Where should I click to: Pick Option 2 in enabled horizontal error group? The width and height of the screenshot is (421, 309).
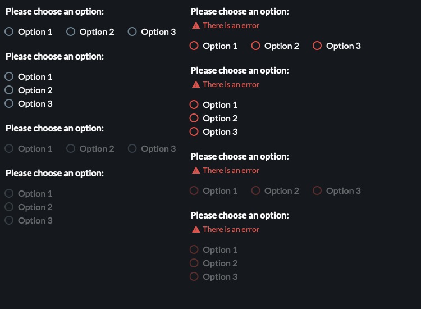[256, 46]
